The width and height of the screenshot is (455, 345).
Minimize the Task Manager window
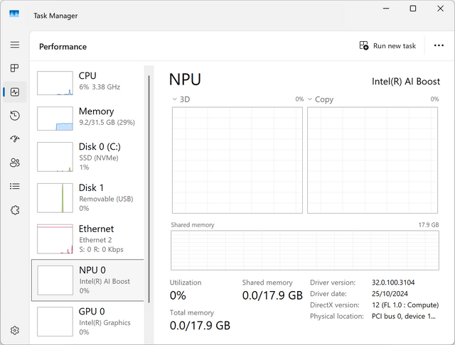point(386,9)
